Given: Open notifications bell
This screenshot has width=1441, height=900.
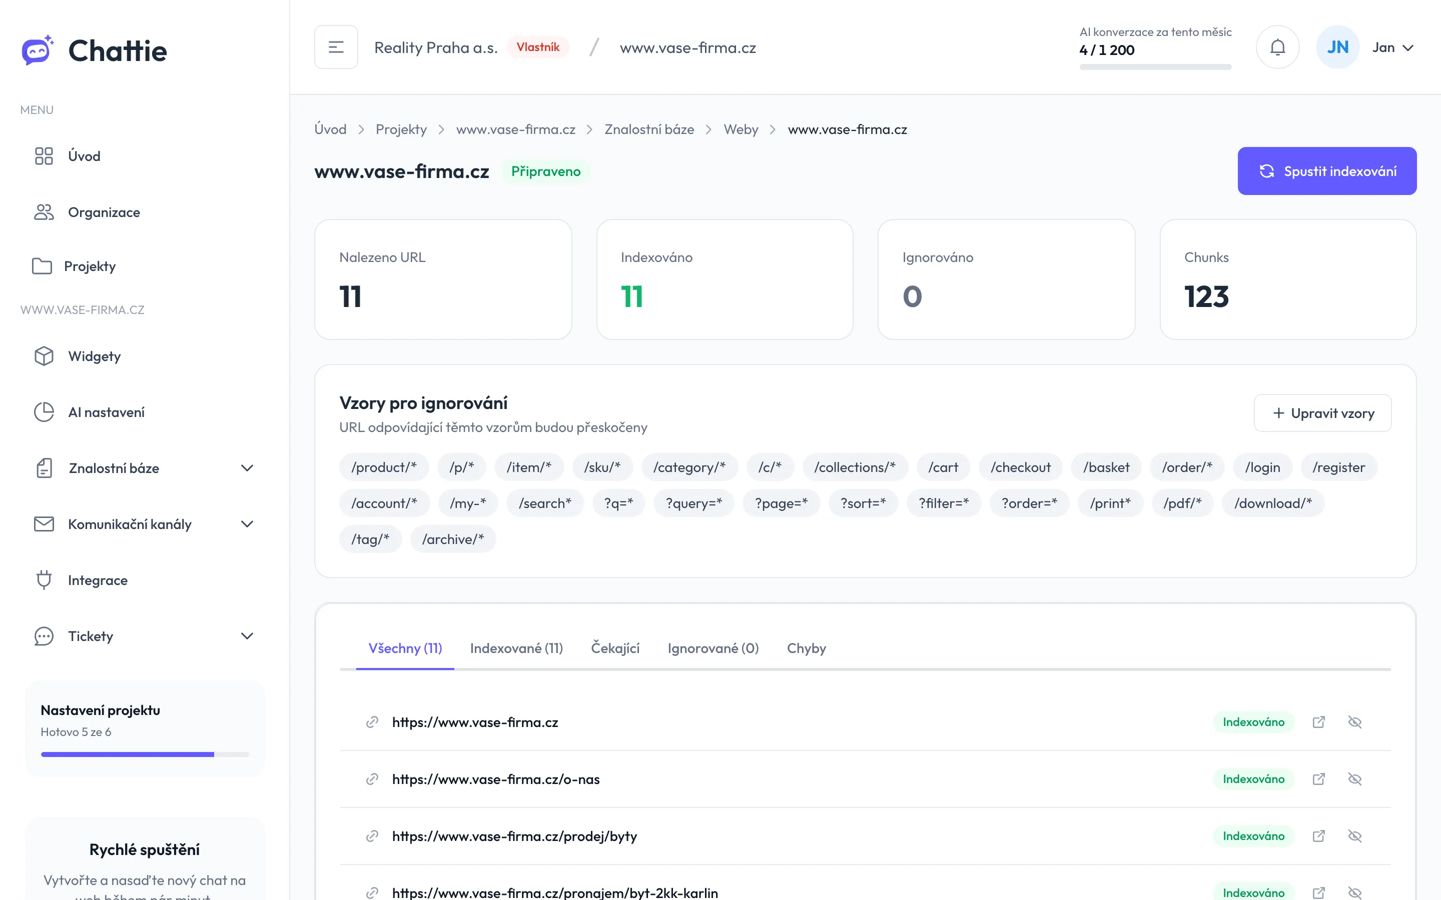Looking at the screenshot, I should [x=1277, y=47].
